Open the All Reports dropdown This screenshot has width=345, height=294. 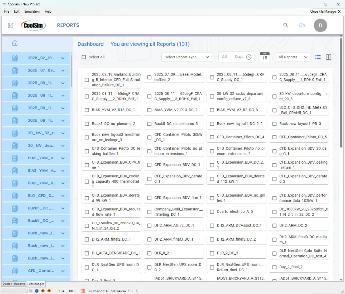coord(293,57)
